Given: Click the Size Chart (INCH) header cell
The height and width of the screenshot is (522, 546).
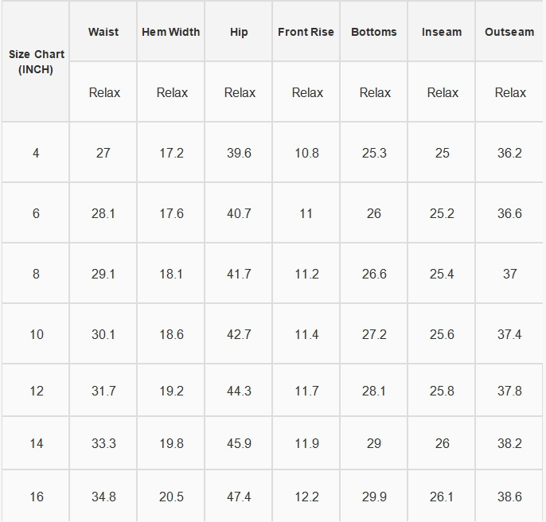Looking at the screenshot, I should coord(36,61).
